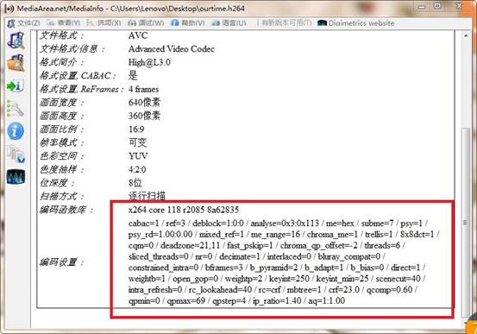477x334 pixels.
Task: Open the 调试(W) debug menu
Action: point(147,23)
